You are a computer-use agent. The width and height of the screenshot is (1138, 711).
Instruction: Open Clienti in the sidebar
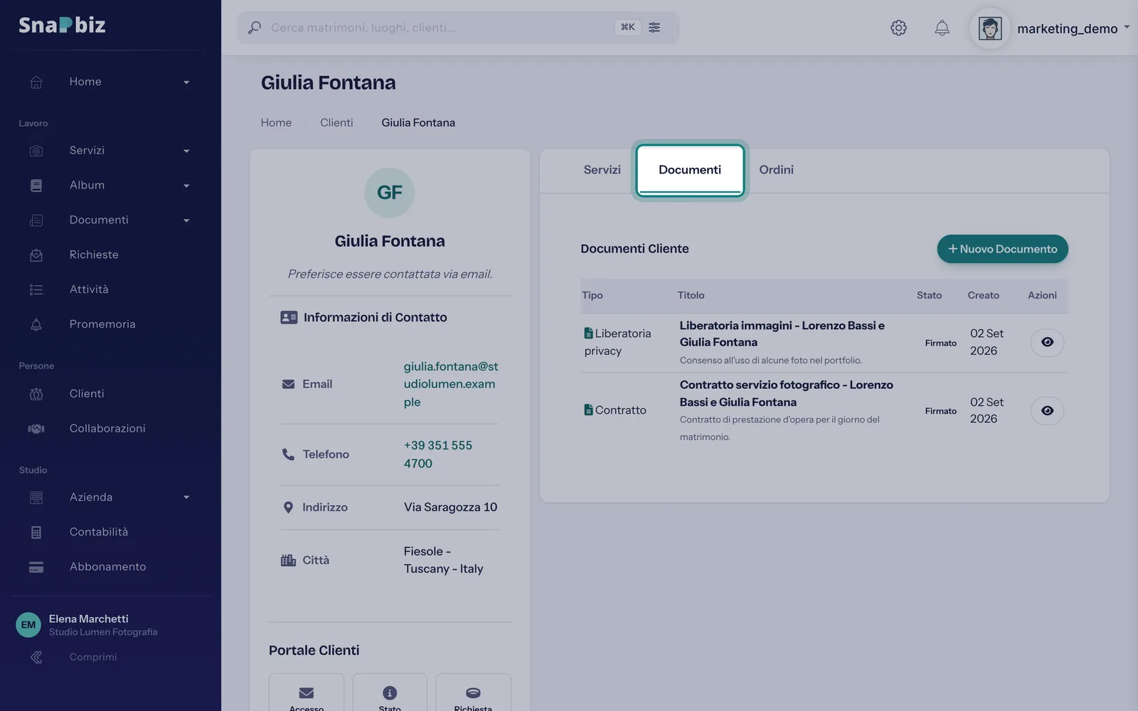(87, 393)
